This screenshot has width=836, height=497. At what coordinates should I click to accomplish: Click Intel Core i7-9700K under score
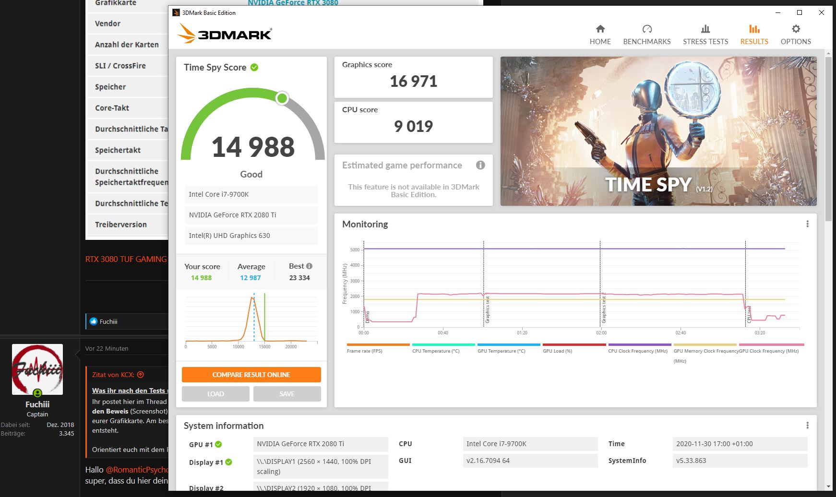[251, 194]
